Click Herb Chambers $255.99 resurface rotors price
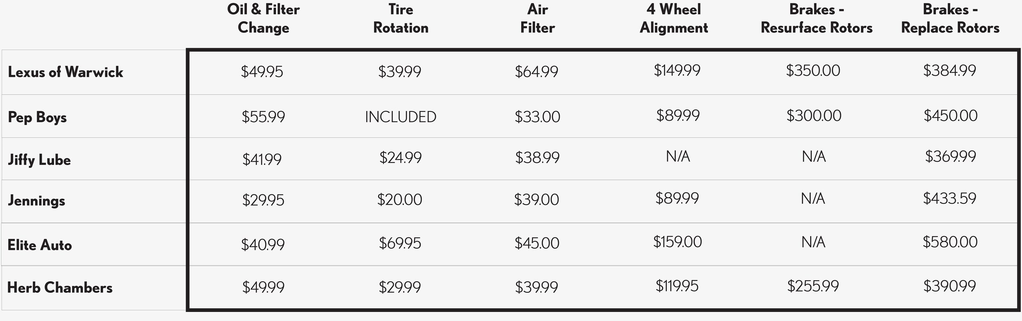The height and width of the screenshot is (321, 1022). pos(813,286)
